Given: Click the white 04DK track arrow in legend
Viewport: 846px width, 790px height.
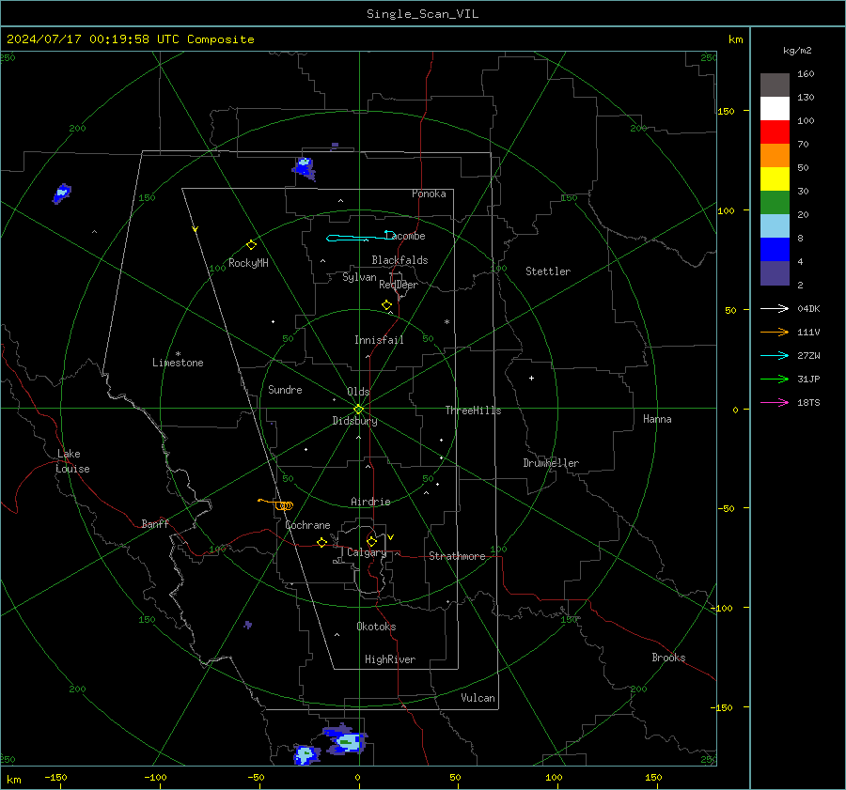Looking at the screenshot, I should coord(775,308).
